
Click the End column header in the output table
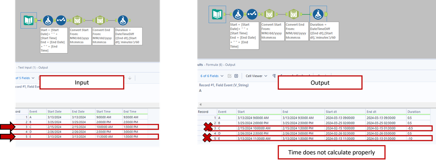coord(303,112)
